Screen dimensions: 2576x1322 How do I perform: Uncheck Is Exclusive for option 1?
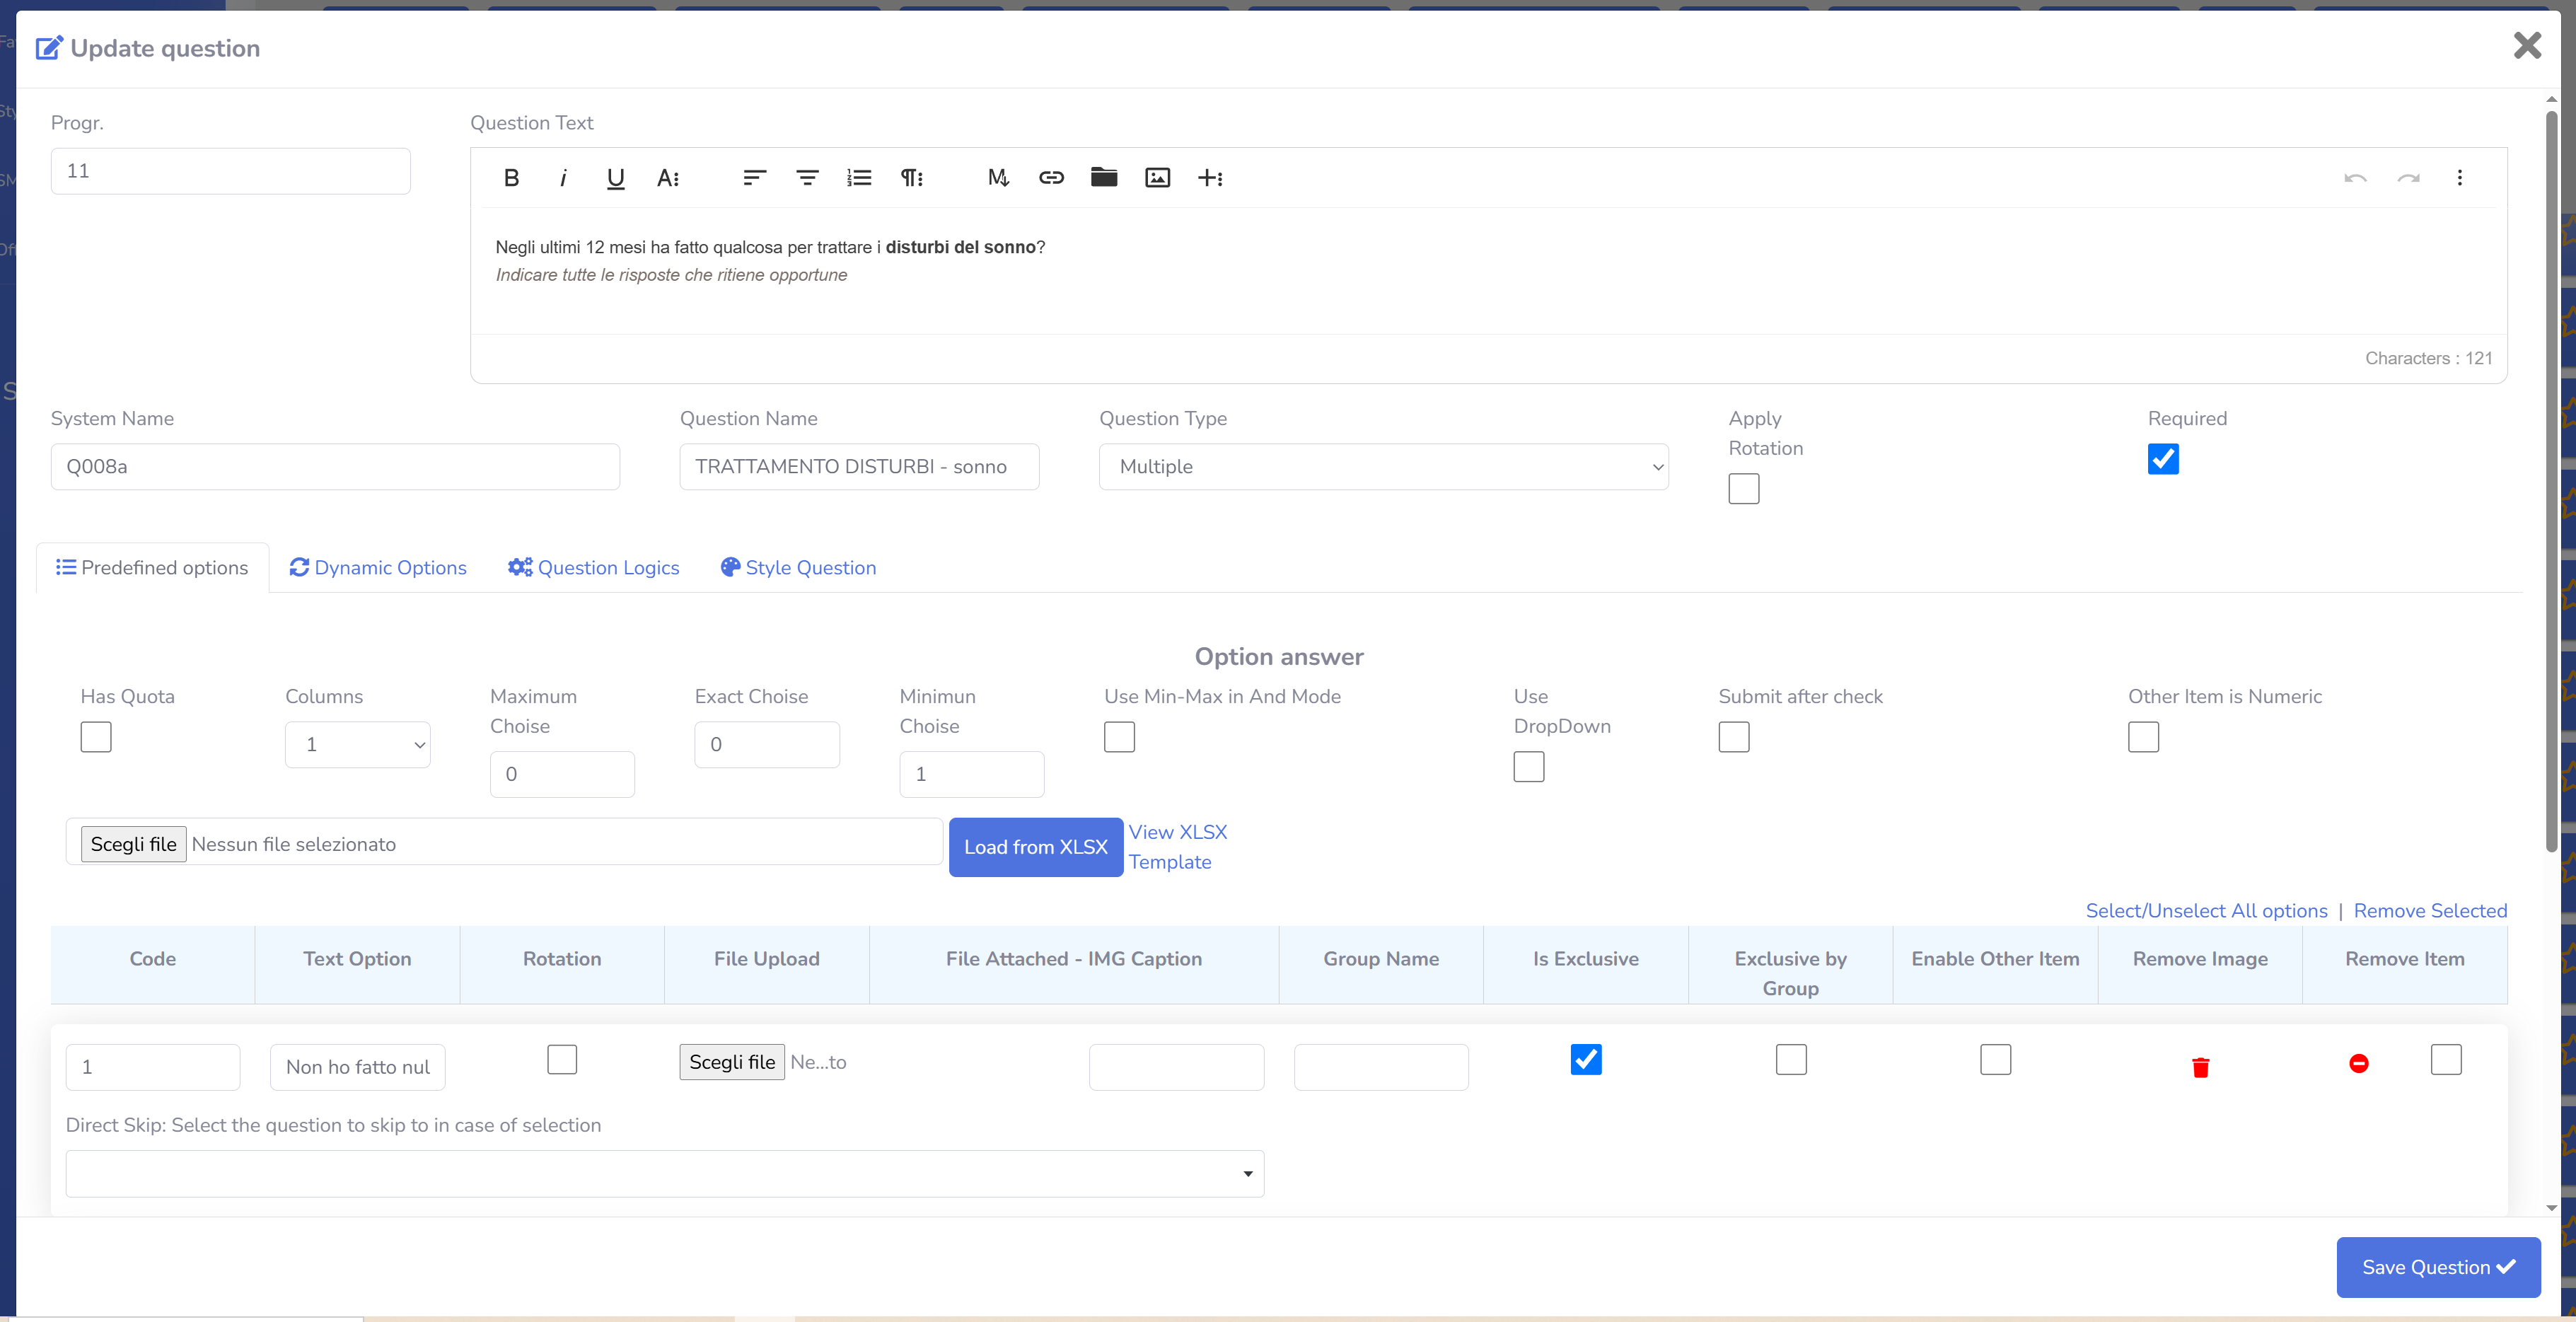coord(1585,1059)
